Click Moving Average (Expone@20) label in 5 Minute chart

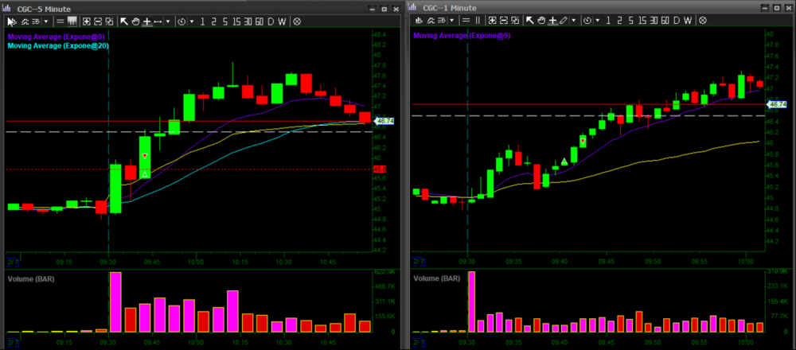click(x=58, y=46)
